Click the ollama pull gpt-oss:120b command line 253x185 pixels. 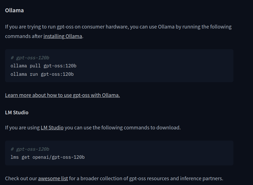click(x=43, y=66)
